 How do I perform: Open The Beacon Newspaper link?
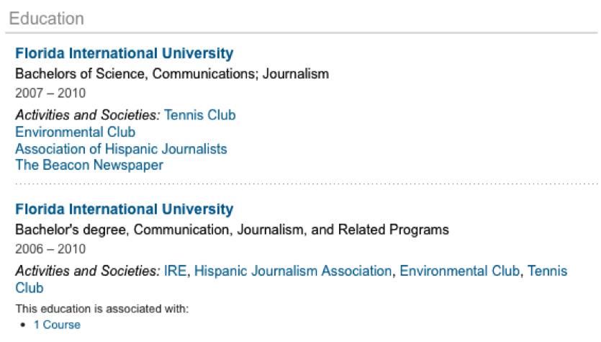[89, 166]
